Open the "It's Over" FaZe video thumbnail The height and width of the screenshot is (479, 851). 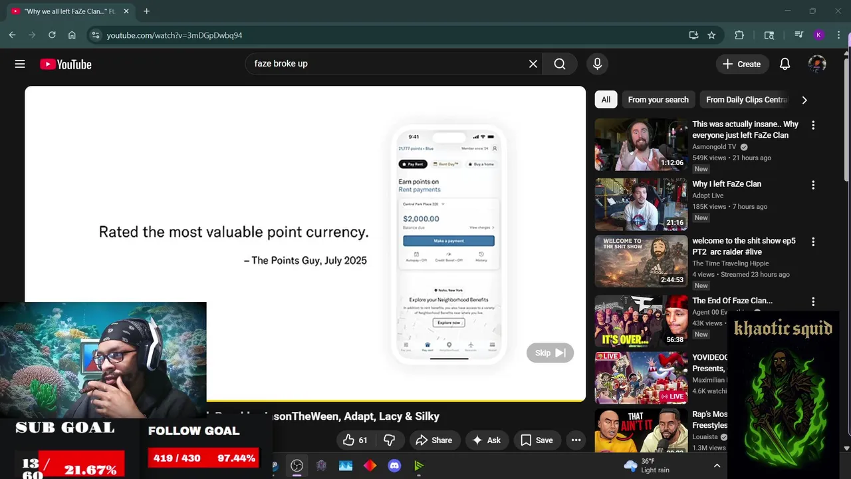[x=641, y=321]
